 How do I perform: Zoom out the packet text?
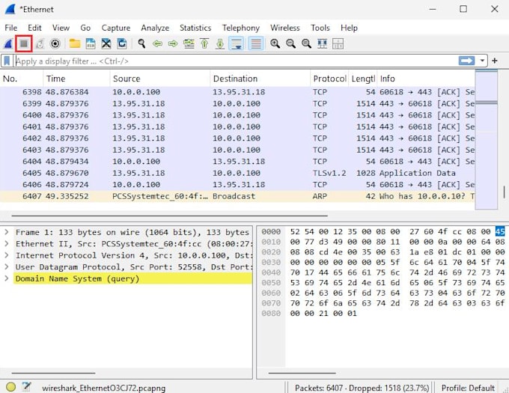tap(290, 43)
